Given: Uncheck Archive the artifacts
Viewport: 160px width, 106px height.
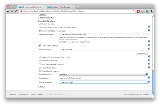Looking at the screenshot, I should [x=39, y=45].
